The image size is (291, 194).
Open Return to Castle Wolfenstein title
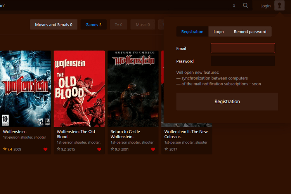tap(125, 134)
